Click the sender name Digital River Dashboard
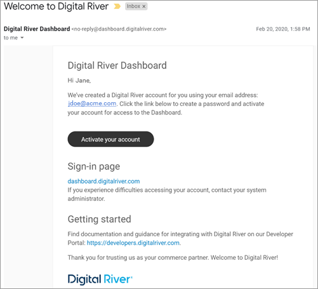Screen dimensions: 318x289 tap(37, 29)
